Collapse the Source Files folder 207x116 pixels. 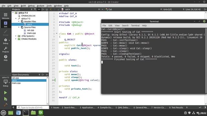pos(19,27)
